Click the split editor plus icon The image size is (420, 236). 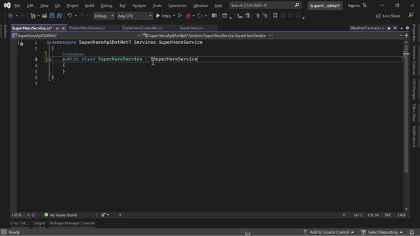tap(406, 35)
